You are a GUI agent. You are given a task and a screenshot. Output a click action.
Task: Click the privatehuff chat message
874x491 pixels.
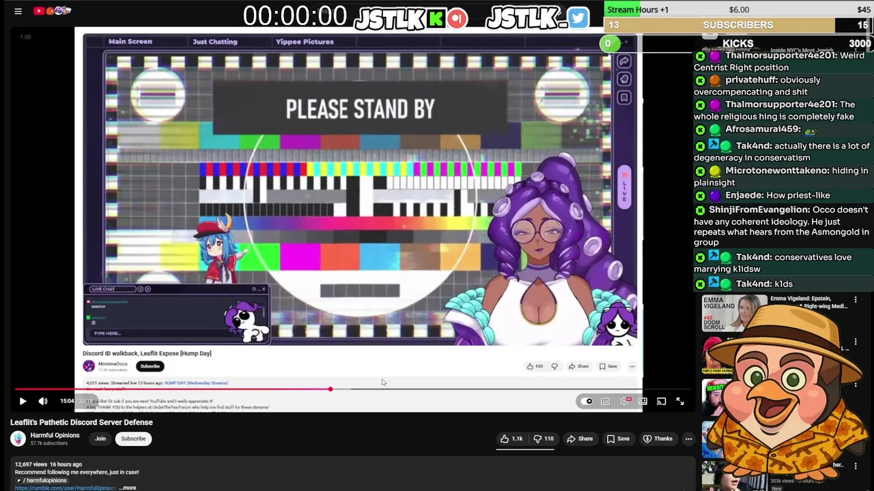pyautogui.click(x=758, y=86)
